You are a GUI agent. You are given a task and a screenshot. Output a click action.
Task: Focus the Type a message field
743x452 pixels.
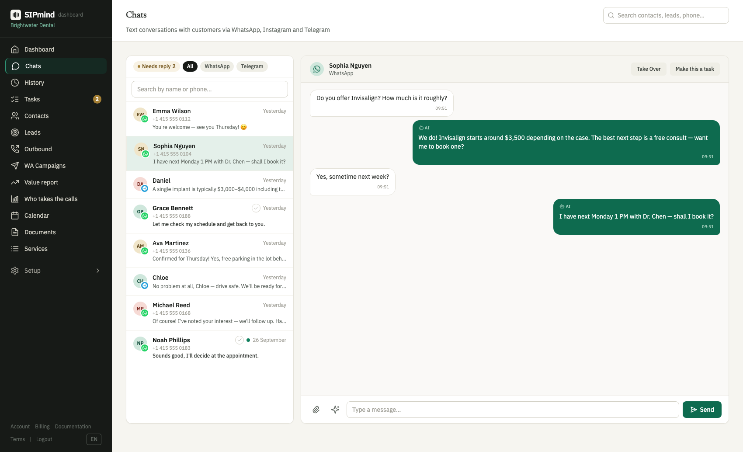[513, 410]
